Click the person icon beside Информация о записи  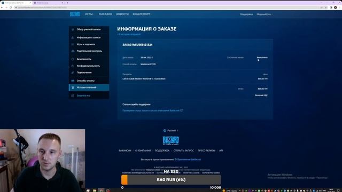(73, 38)
